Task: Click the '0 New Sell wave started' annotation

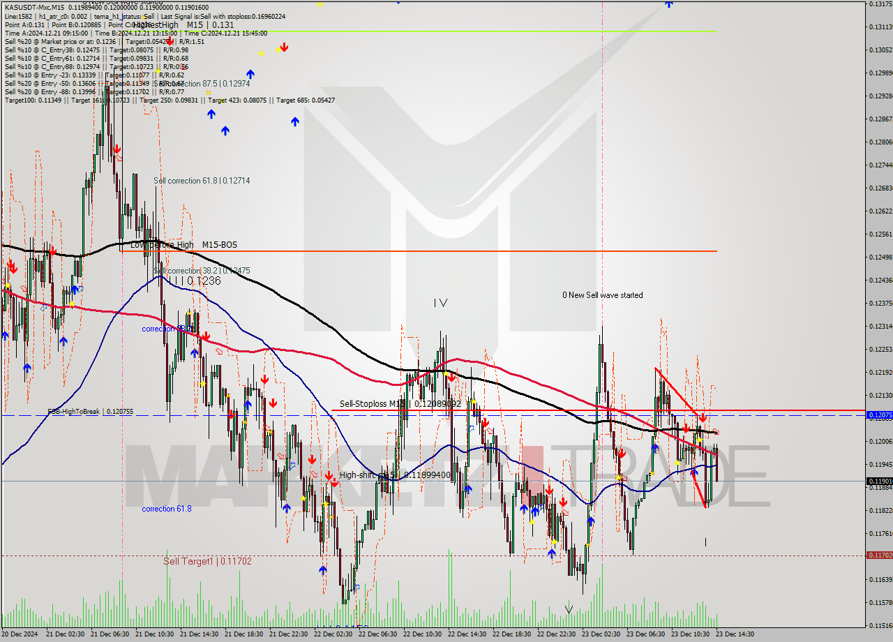Action: [603, 295]
